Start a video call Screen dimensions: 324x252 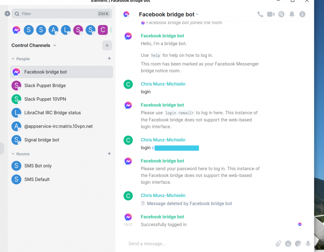(271, 14)
